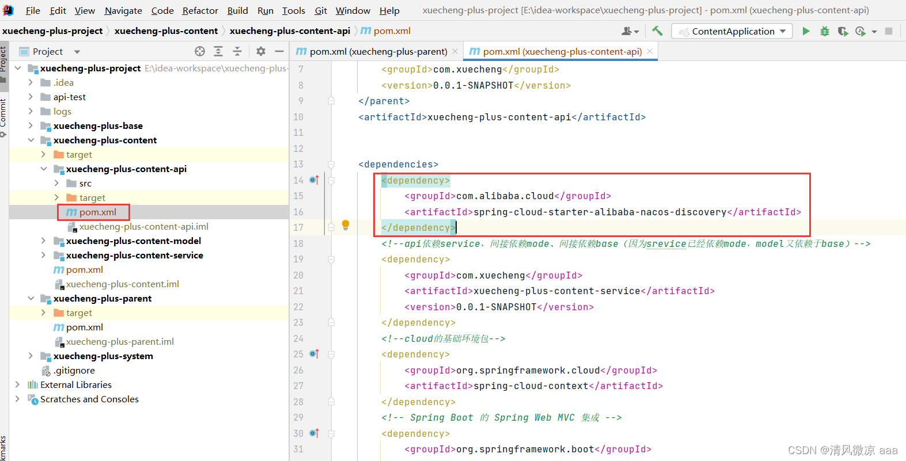Image resolution: width=906 pixels, height=461 pixels.
Task: Open the Refactor menu
Action: pyautogui.click(x=200, y=10)
